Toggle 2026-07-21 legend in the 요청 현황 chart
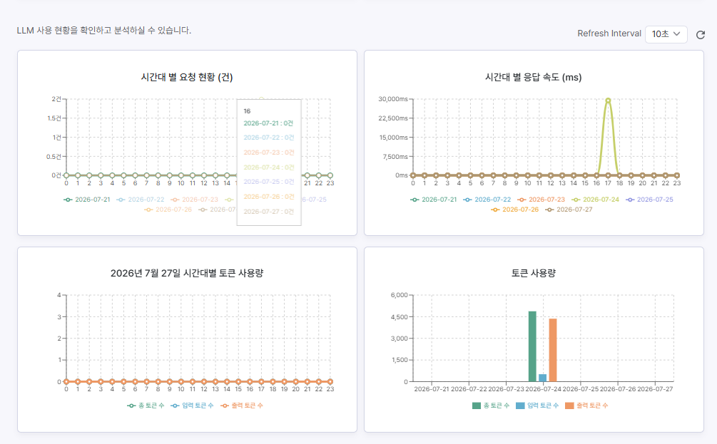This screenshot has height=444, width=717. [87, 200]
